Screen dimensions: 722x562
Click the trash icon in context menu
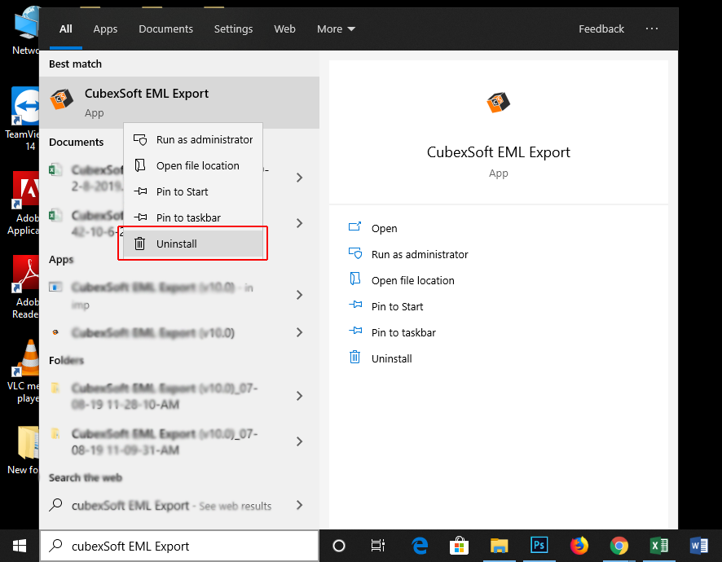click(139, 243)
